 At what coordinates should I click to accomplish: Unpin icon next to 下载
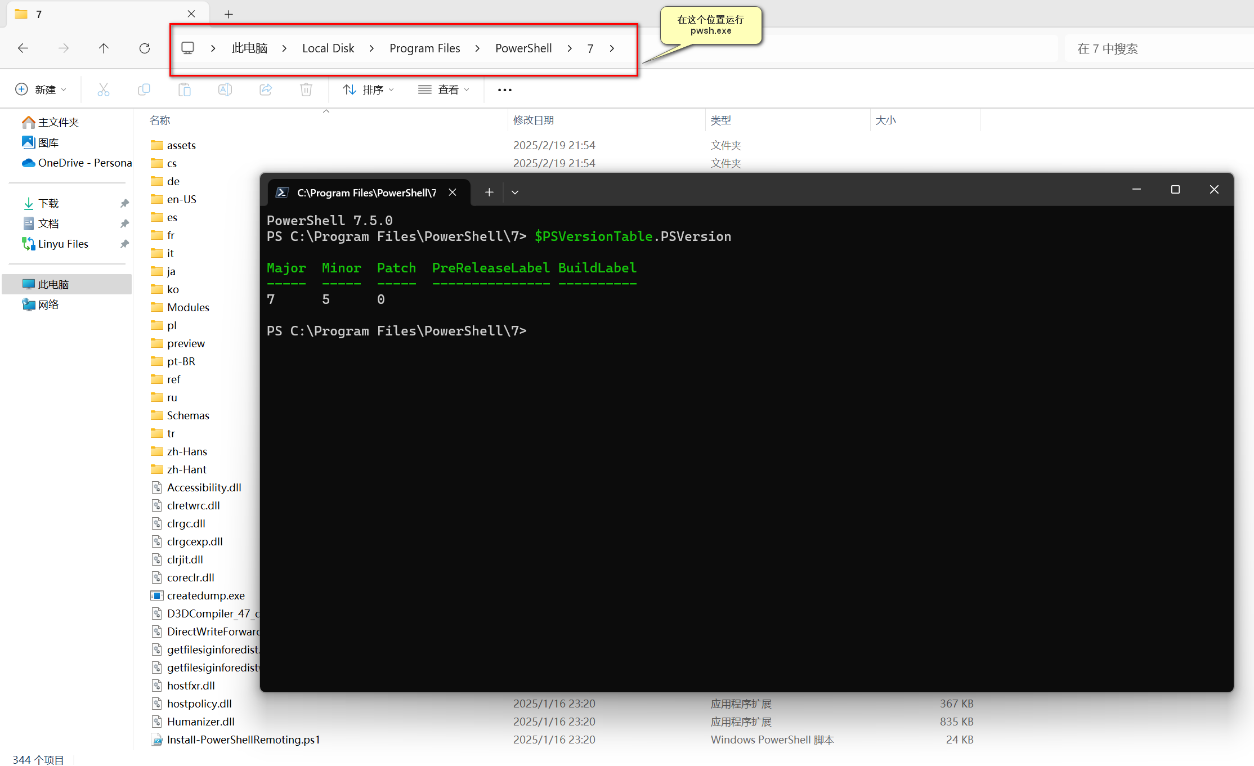pyautogui.click(x=124, y=203)
